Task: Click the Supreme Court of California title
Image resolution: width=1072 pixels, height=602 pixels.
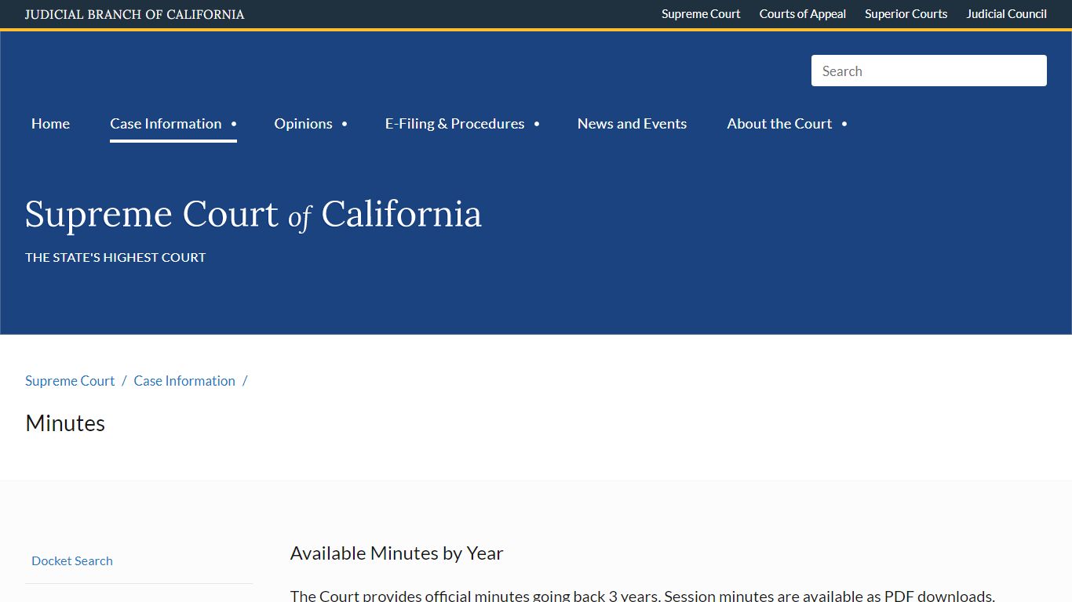Action: coord(253,214)
